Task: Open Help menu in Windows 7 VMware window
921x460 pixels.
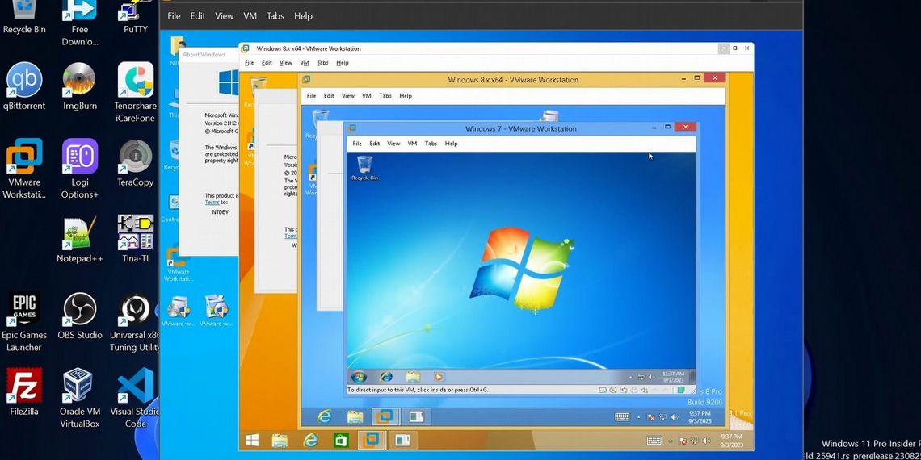Action: pos(451,143)
